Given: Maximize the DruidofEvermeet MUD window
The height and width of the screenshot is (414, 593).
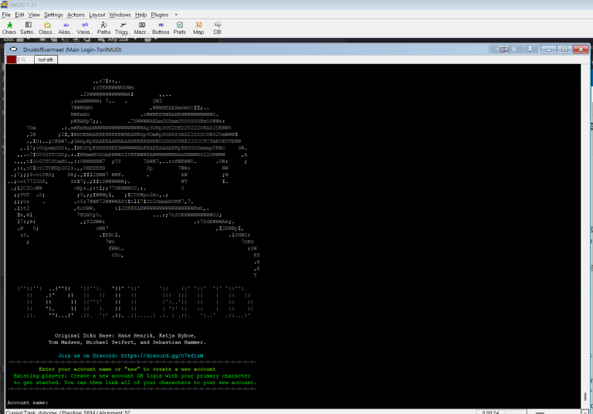Looking at the screenshot, I should [x=564, y=49].
